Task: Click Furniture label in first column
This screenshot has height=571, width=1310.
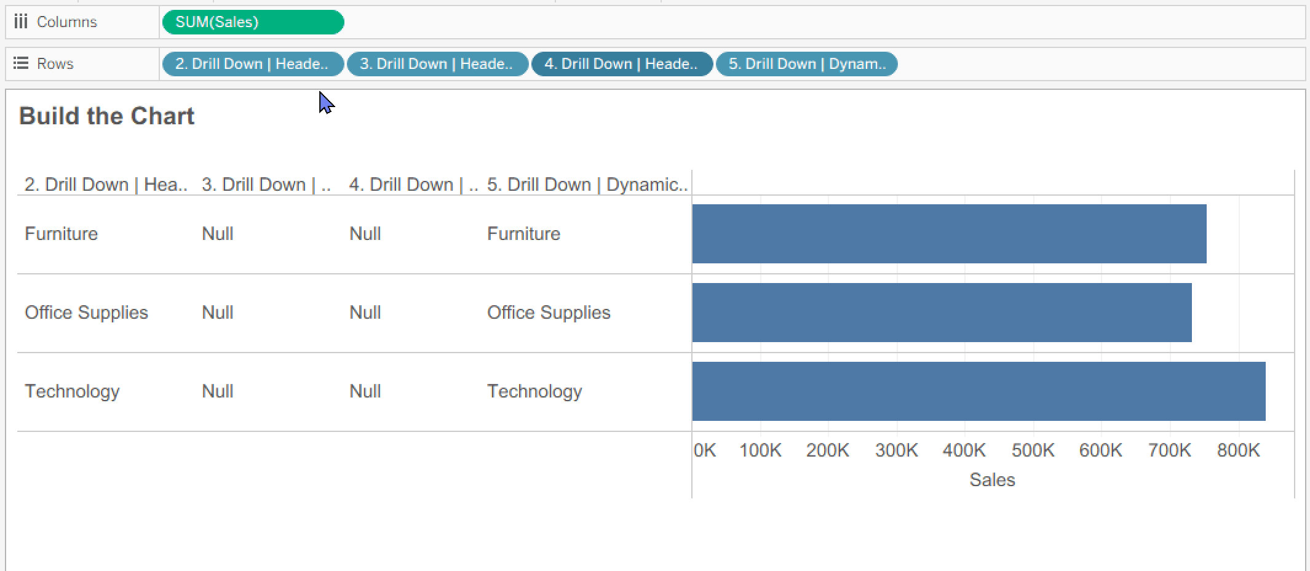Action: click(61, 234)
